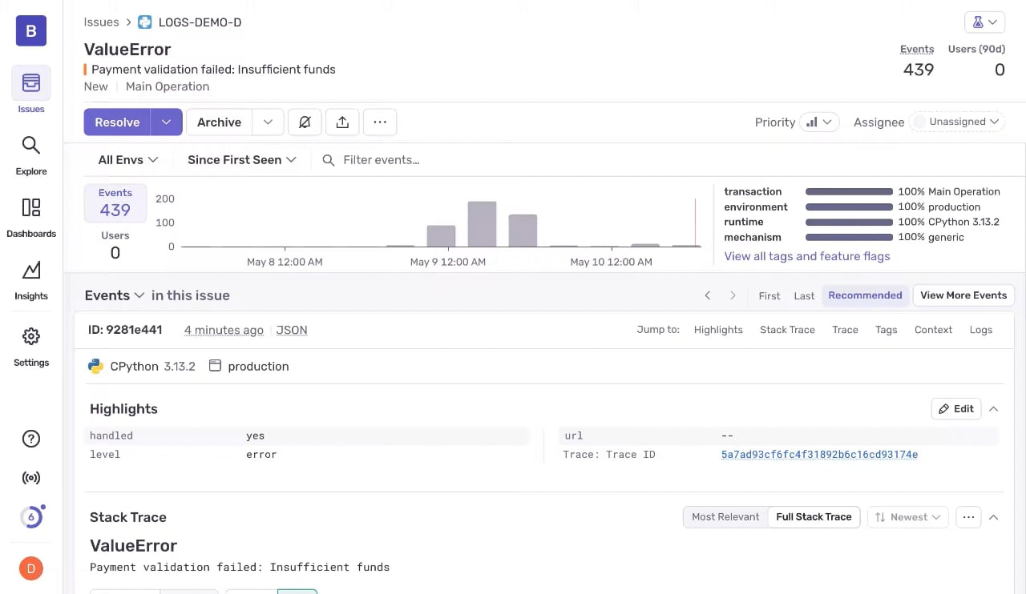Go to Dashboards in sidebar
This screenshot has height=594, width=1026.
tap(31, 216)
